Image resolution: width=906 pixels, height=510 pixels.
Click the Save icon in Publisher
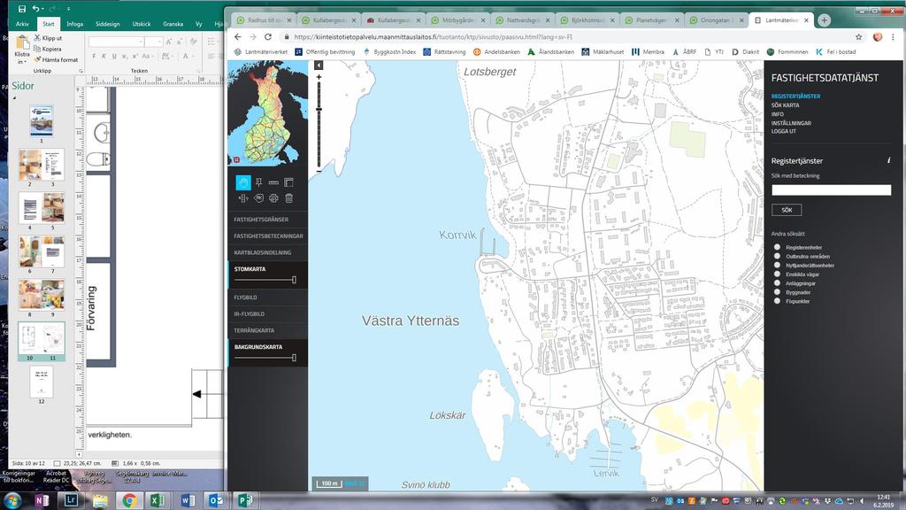pyautogui.click(x=22, y=9)
